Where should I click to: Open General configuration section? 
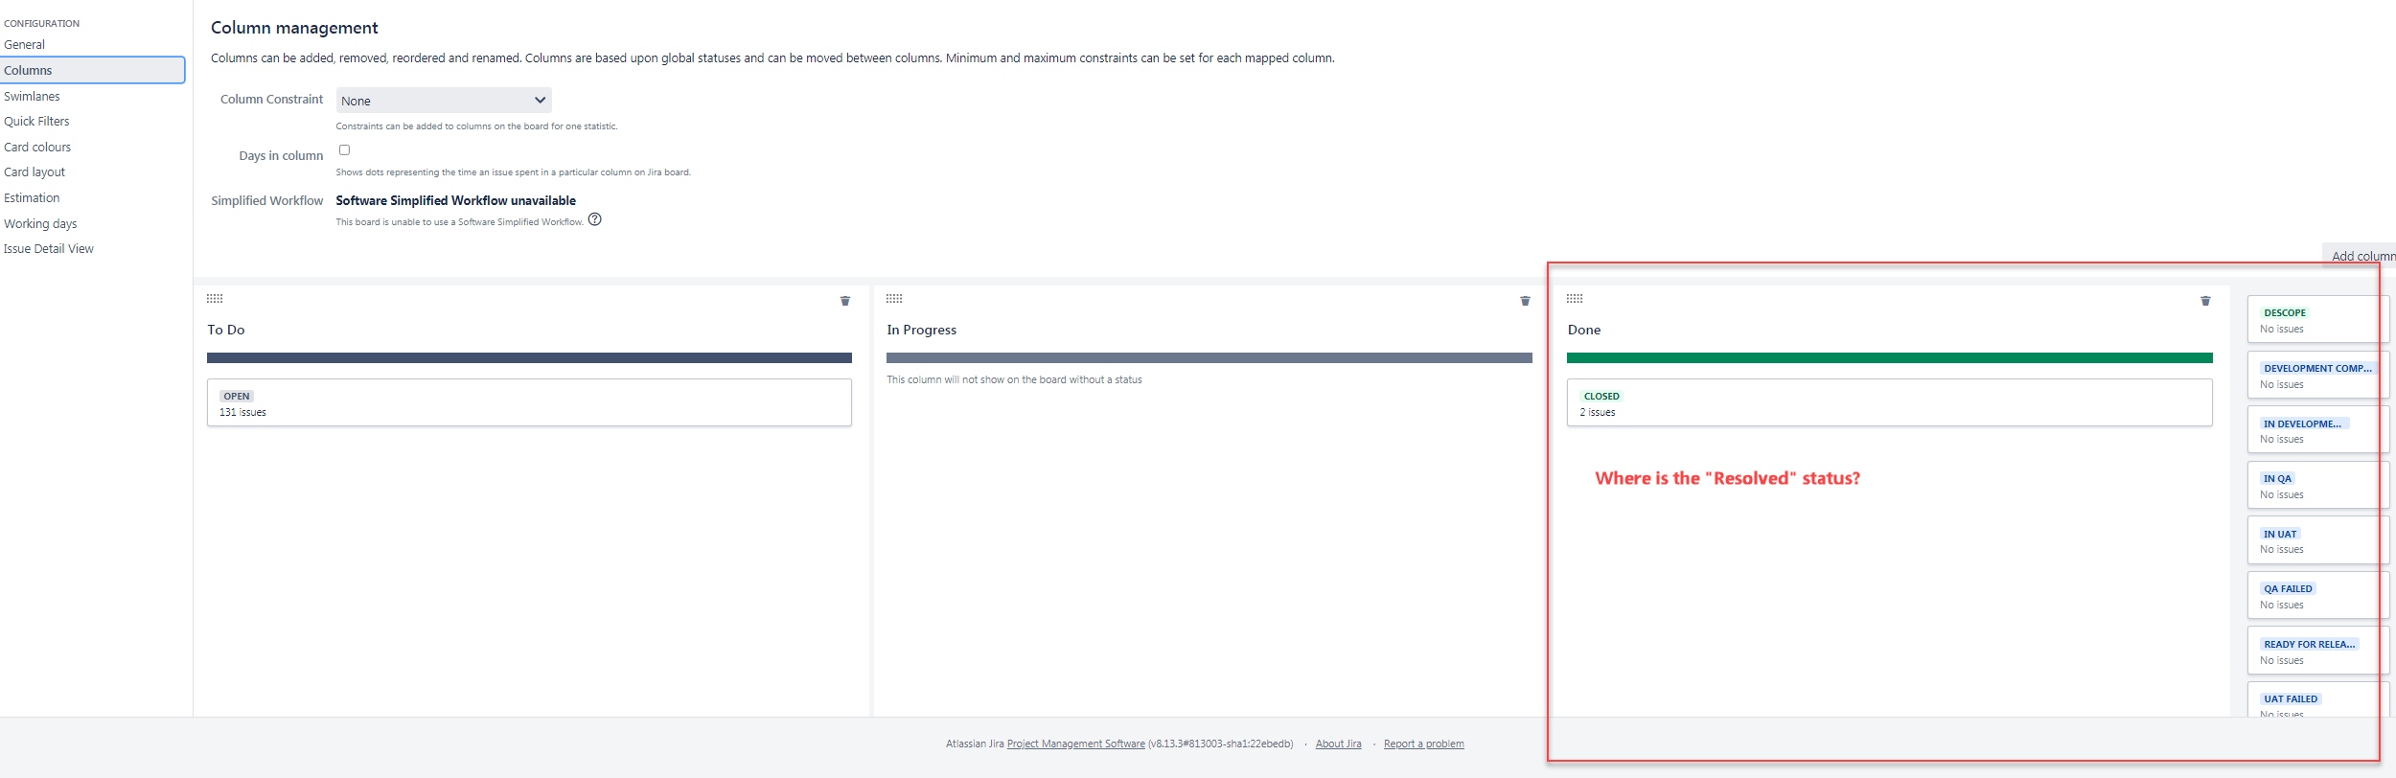[x=25, y=45]
